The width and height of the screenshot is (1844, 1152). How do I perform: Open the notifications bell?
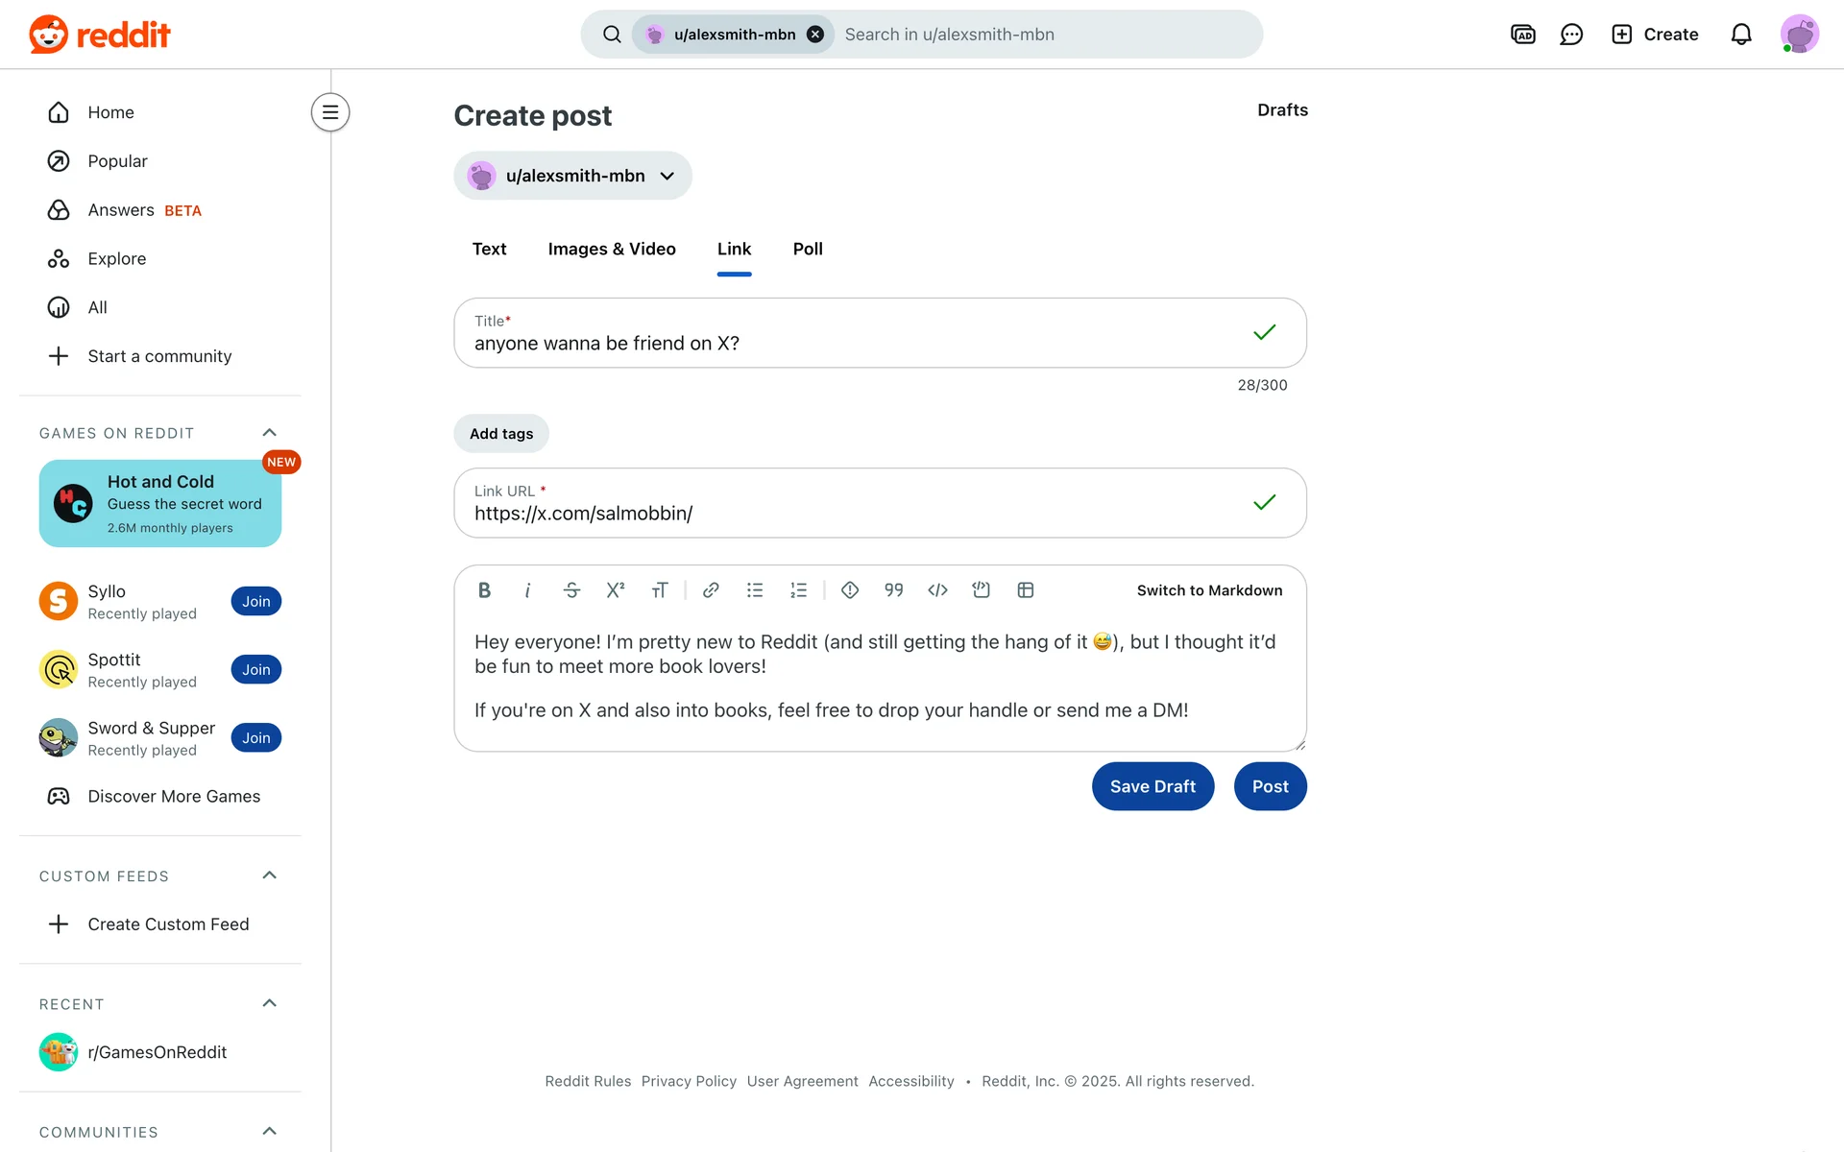click(1740, 35)
